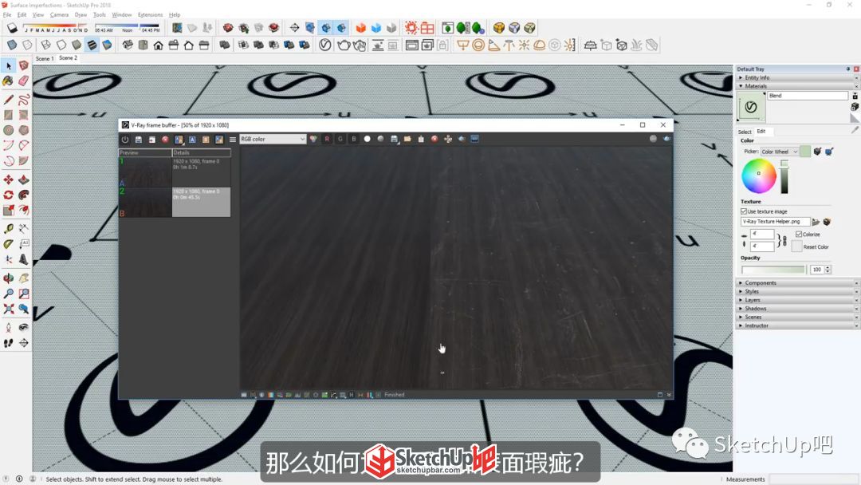
Task: Pick the Paint Bucket tool
Action: pyautogui.click(x=8, y=81)
